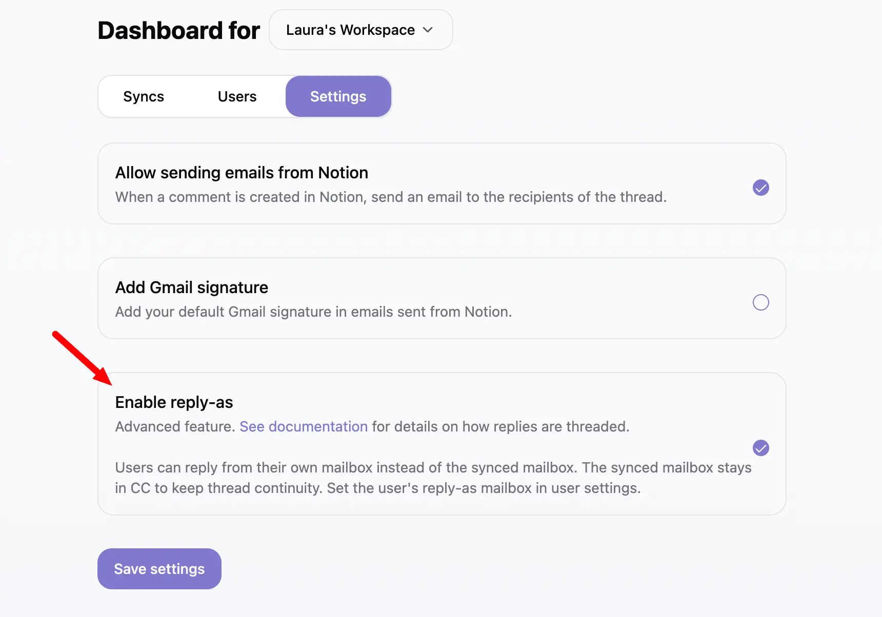Click the Add Gmail signature title
882x617 pixels.
[x=191, y=287]
